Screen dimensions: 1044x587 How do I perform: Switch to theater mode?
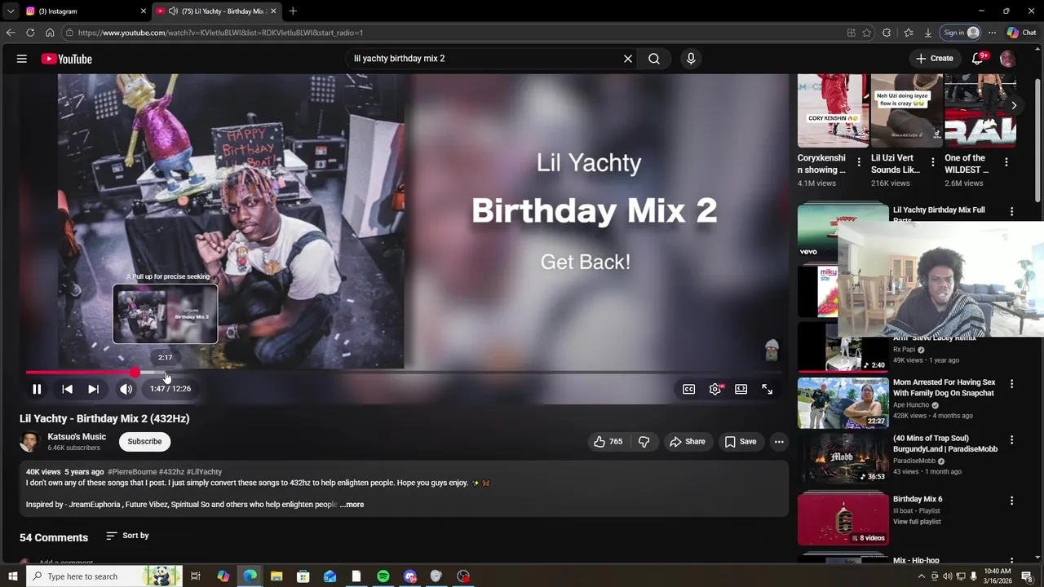click(741, 389)
